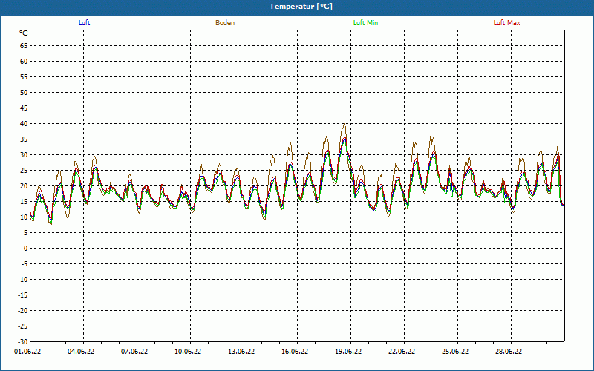Click the y-axis value -30
This screenshot has height=371, width=594.
click(x=24, y=341)
